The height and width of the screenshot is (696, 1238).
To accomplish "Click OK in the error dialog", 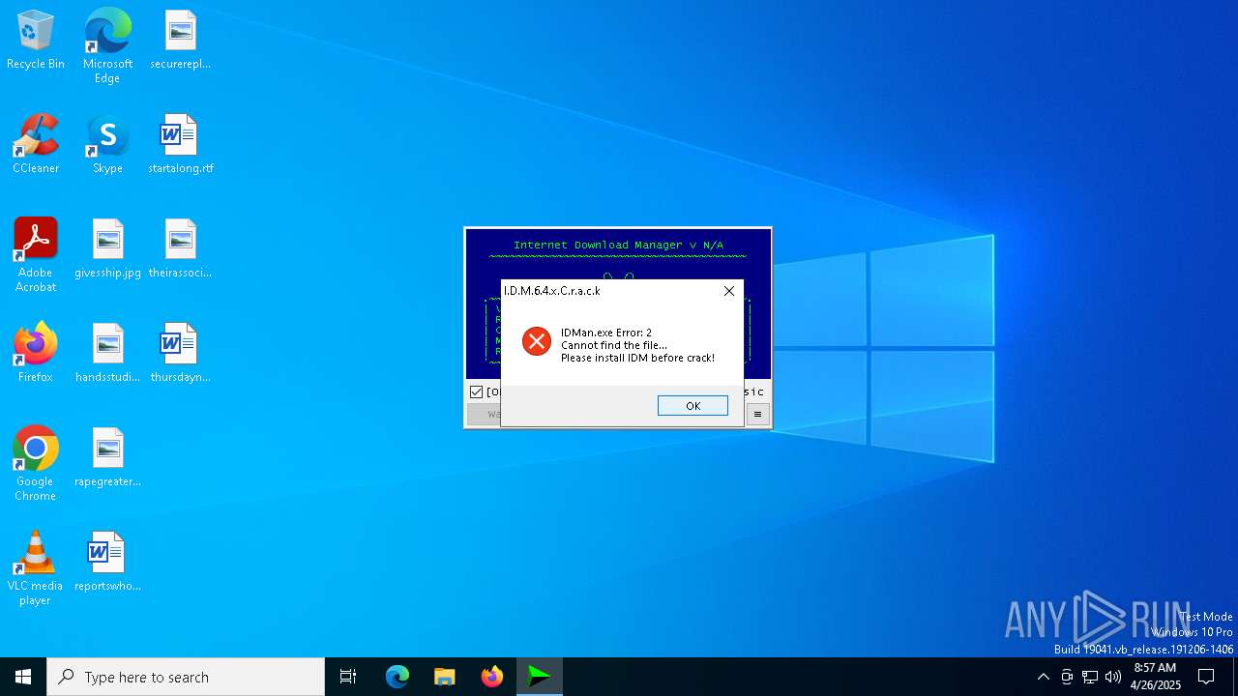I will 693,406.
